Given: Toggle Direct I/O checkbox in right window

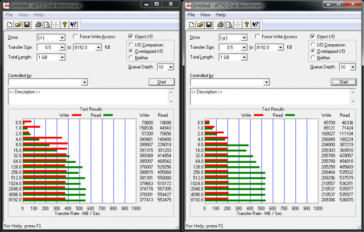Looking at the screenshot, I should (x=312, y=36).
